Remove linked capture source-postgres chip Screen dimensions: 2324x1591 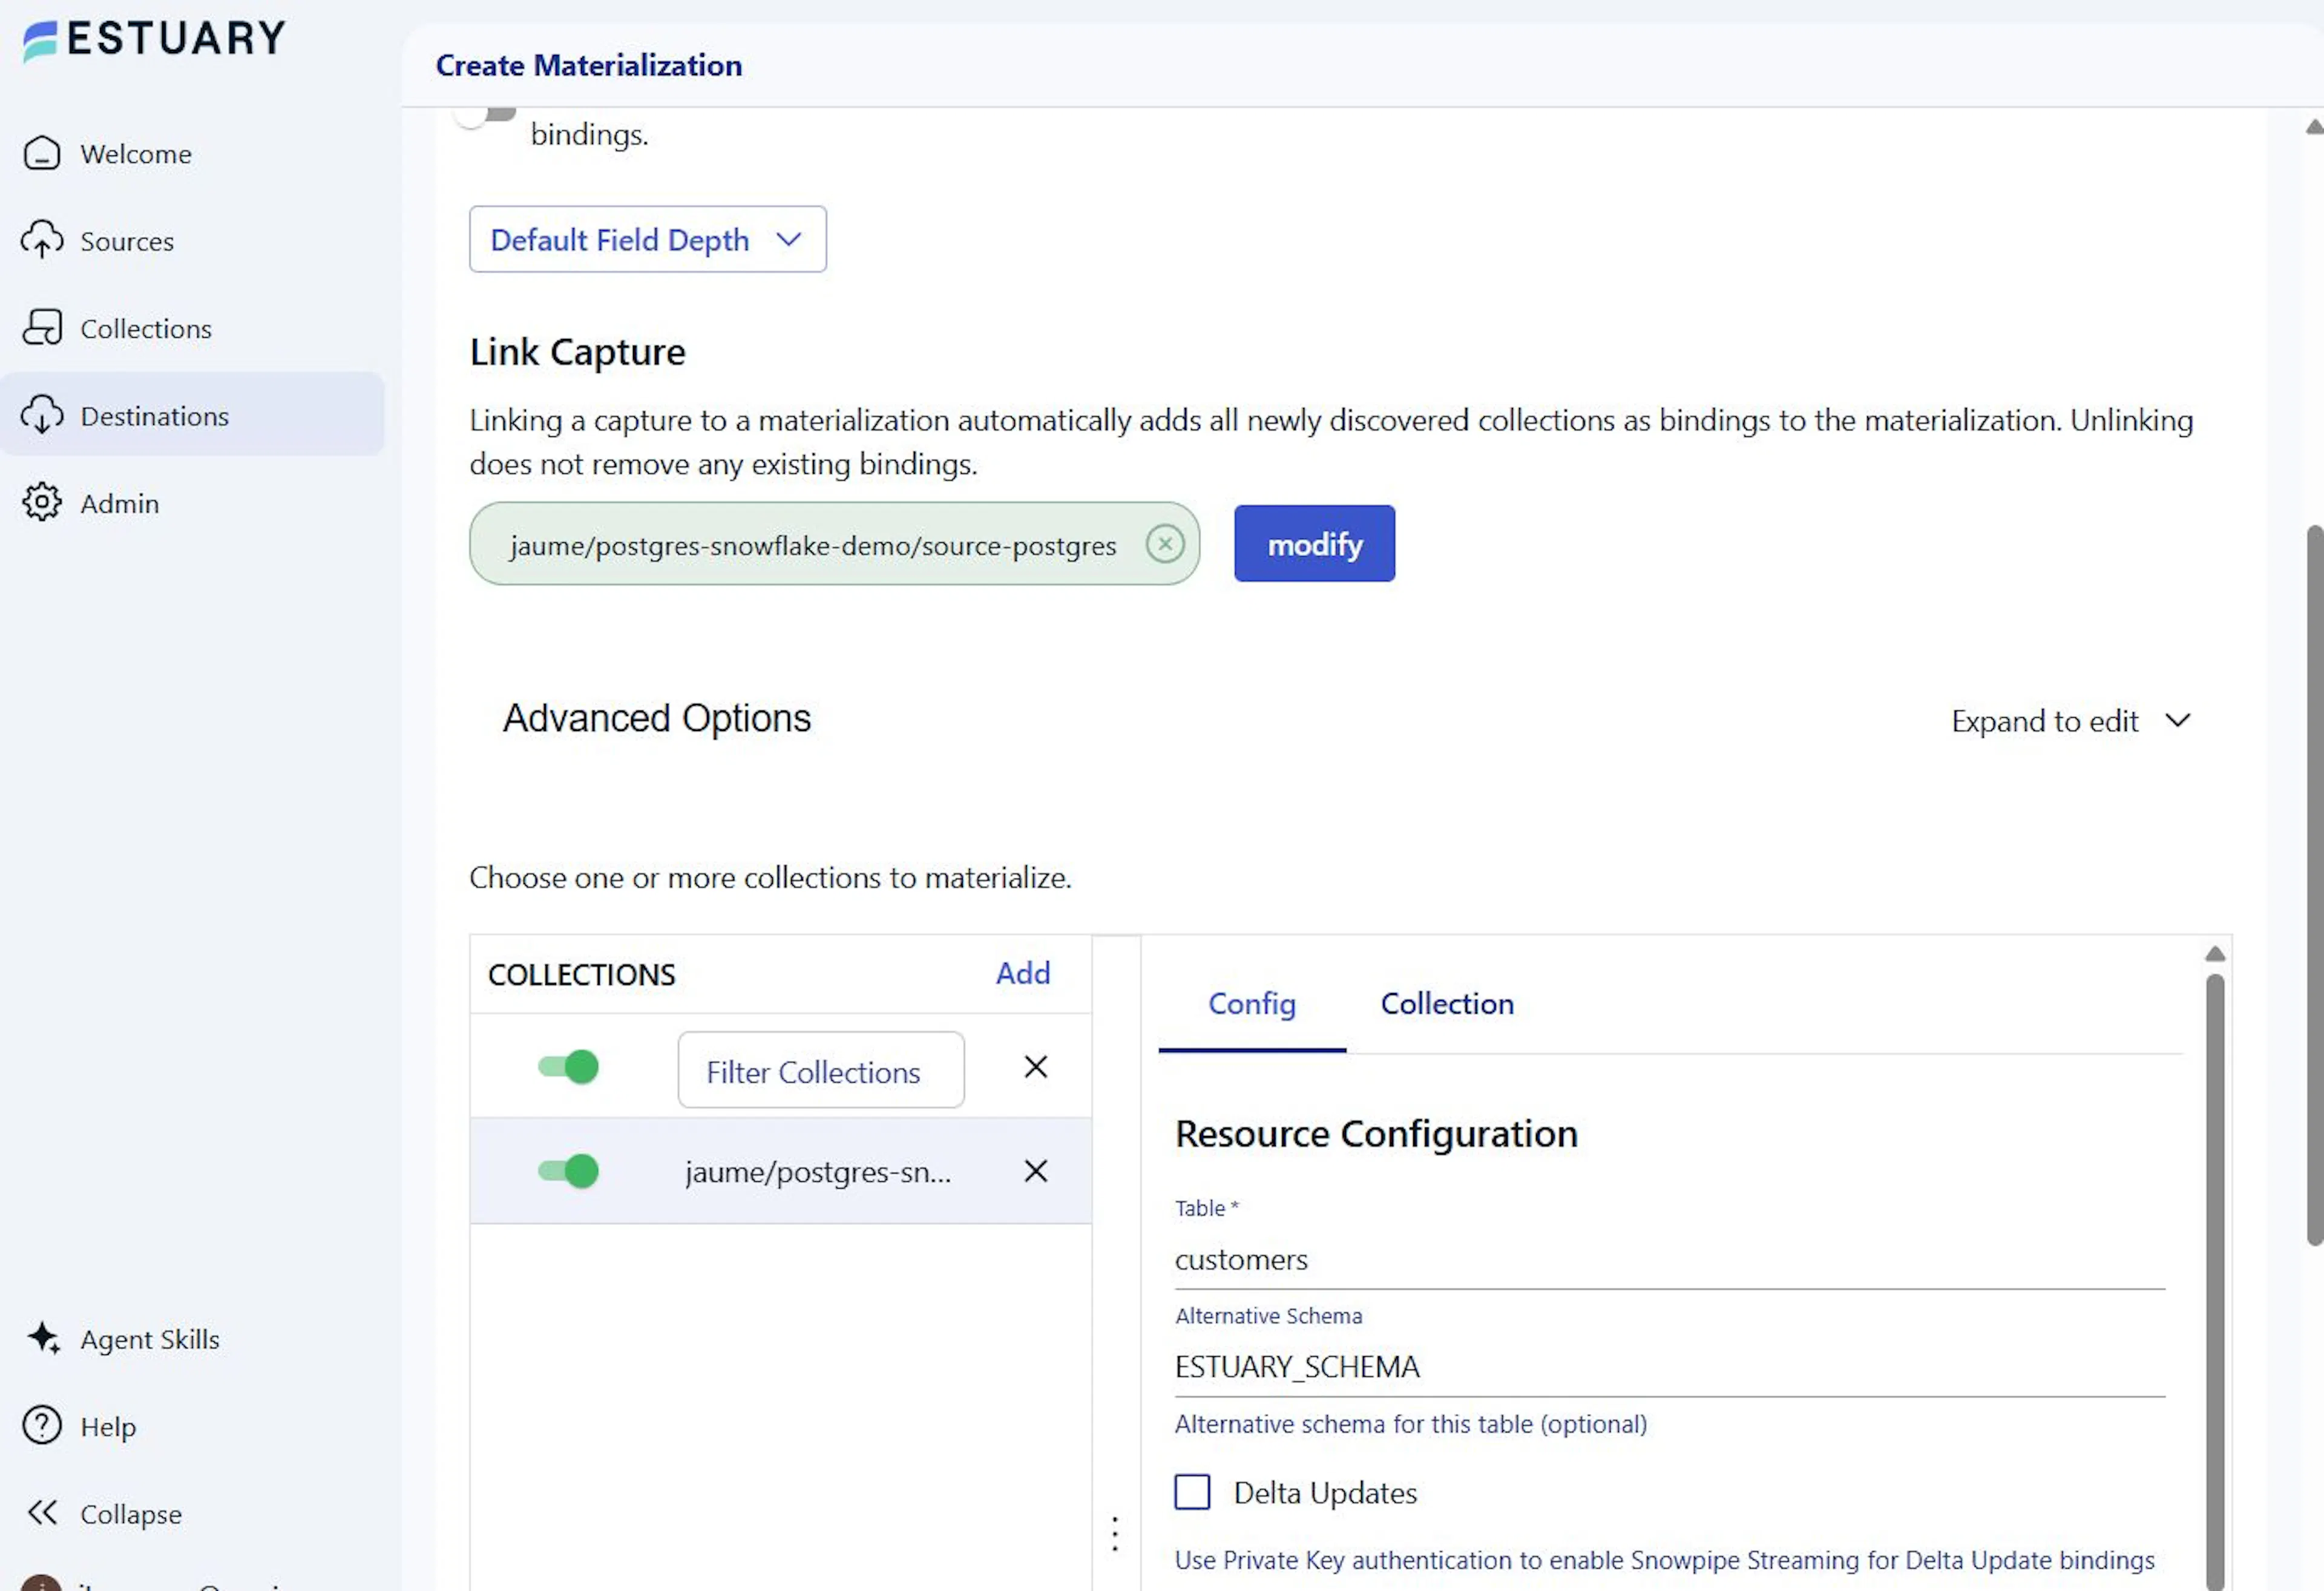(1165, 544)
